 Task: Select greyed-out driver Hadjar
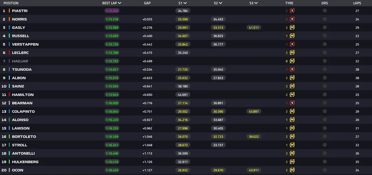point(20,61)
